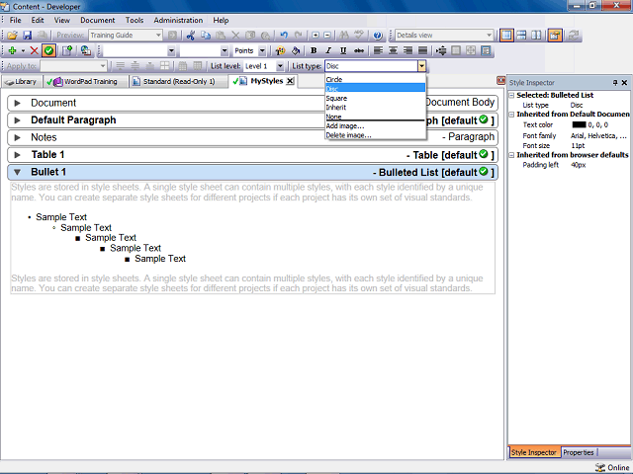The image size is (633, 474).
Task: Apply Strikethrough formatting
Action: coord(358,50)
